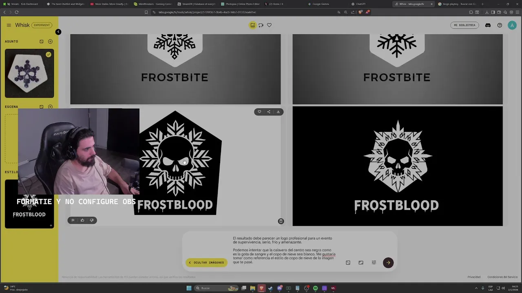Open Spotify from taskbar

click(315, 288)
